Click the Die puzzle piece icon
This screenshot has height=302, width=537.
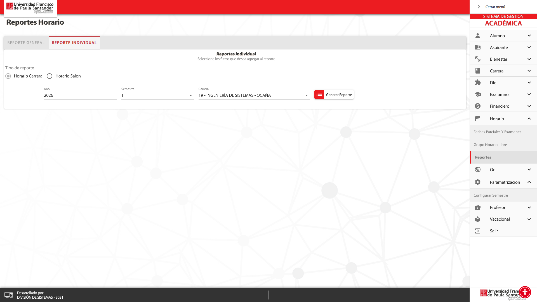coord(478,82)
